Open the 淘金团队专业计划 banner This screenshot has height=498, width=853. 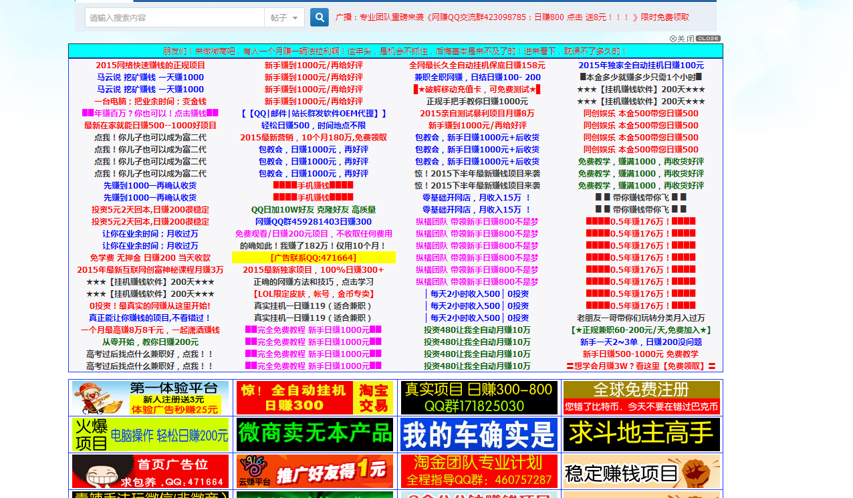pos(479,471)
